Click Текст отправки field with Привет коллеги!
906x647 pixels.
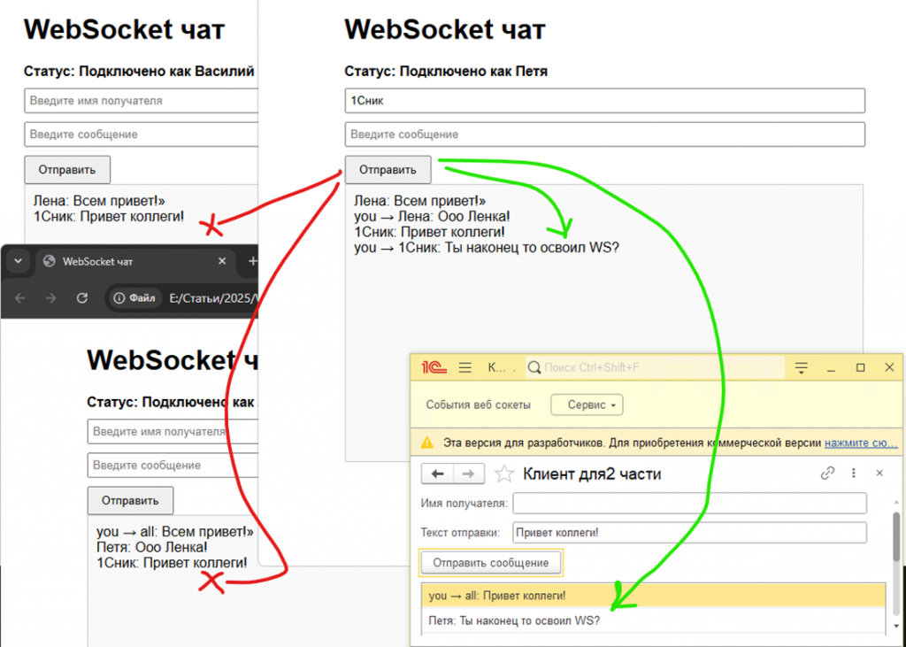690,533
